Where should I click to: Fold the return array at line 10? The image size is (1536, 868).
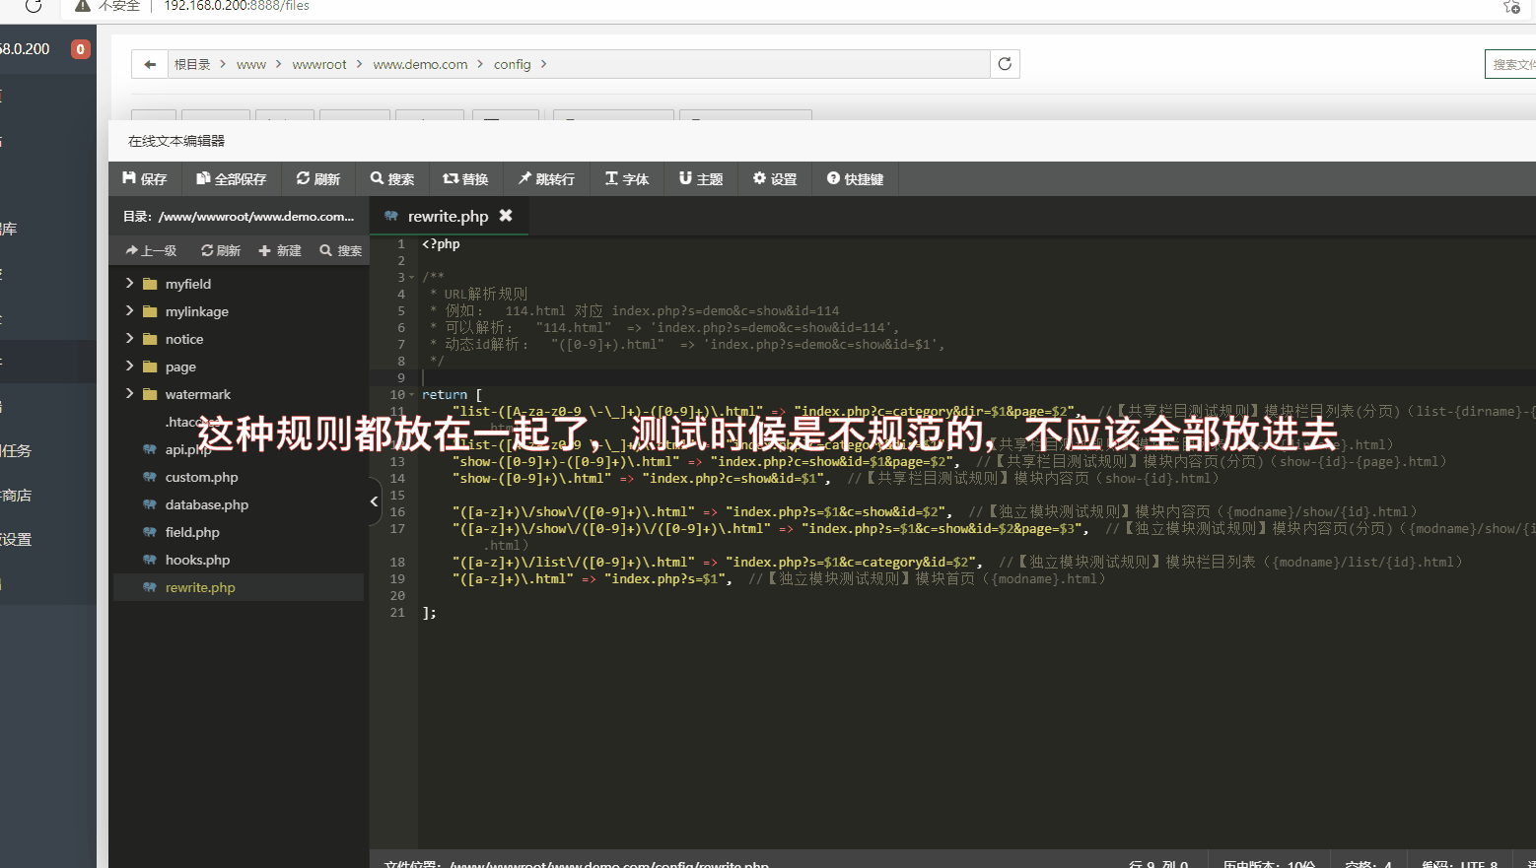[412, 395]
